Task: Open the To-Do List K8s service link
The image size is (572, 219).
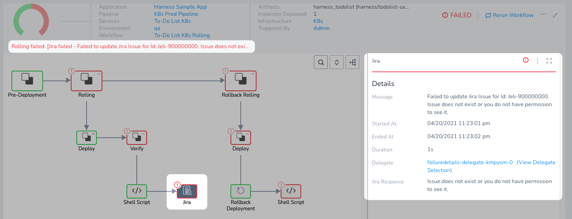Action: (x=172, y=21)
